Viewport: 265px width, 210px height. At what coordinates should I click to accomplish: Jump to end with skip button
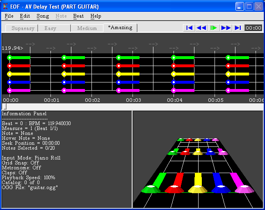pyautogui.click(x=238, y=28)
